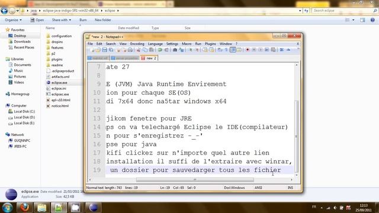Screen dimensions: 379x213
Task: Click the Zoom Out toolbar icon
Action: click(x=197, y=50)
